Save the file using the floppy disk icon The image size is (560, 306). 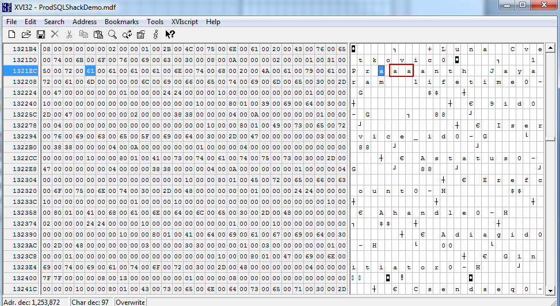(x=41, y=35)
